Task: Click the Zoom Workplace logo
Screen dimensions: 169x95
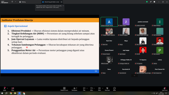Action: click(5, 2)
